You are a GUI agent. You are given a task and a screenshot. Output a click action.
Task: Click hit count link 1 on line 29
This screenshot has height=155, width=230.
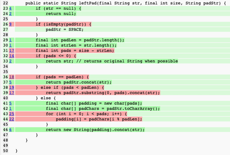point(11,40)
